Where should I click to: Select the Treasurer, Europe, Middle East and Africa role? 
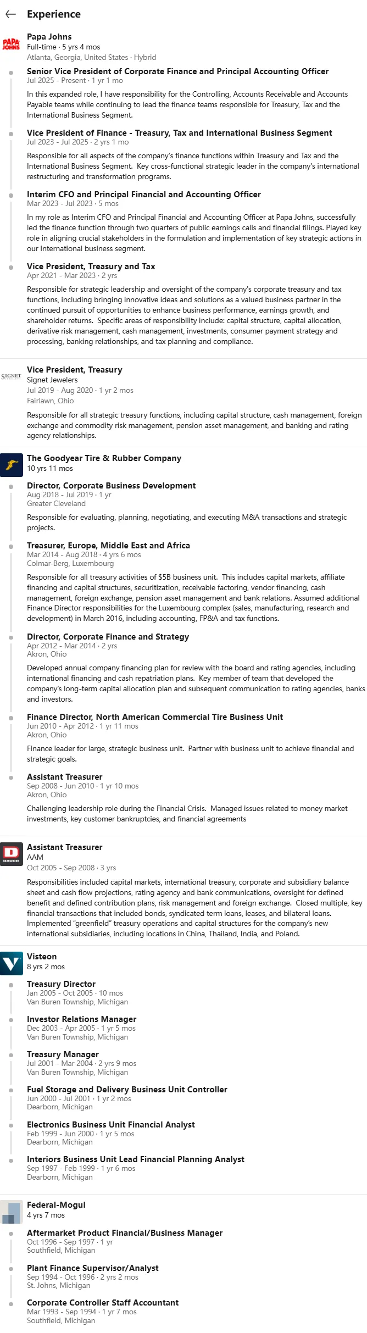109,546
